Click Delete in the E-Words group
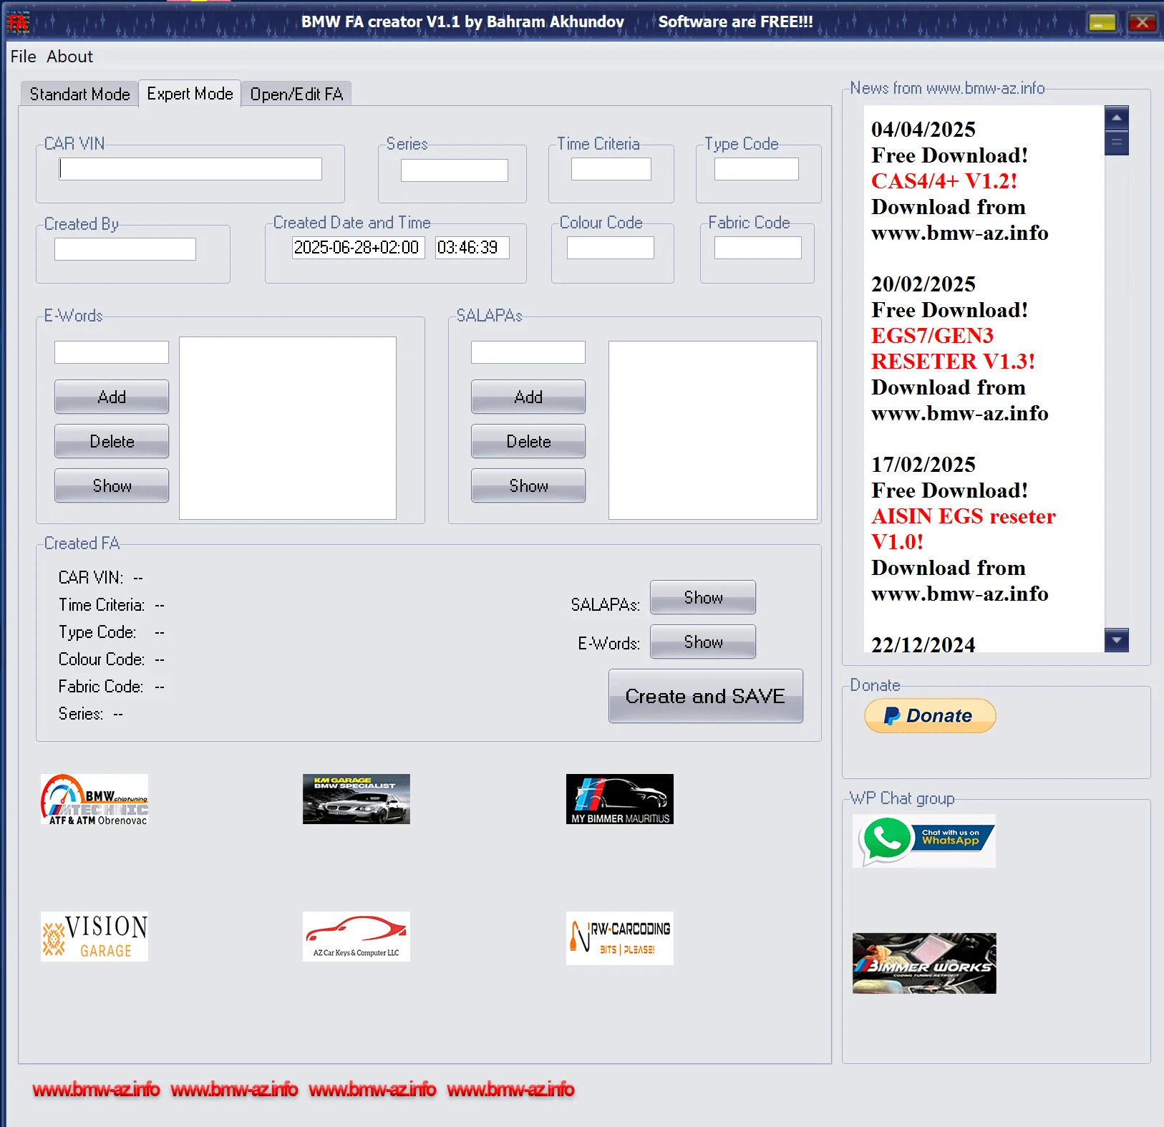 (x=112, y=441)
